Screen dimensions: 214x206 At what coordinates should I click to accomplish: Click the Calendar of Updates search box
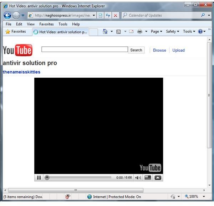[x=161, y=15]
